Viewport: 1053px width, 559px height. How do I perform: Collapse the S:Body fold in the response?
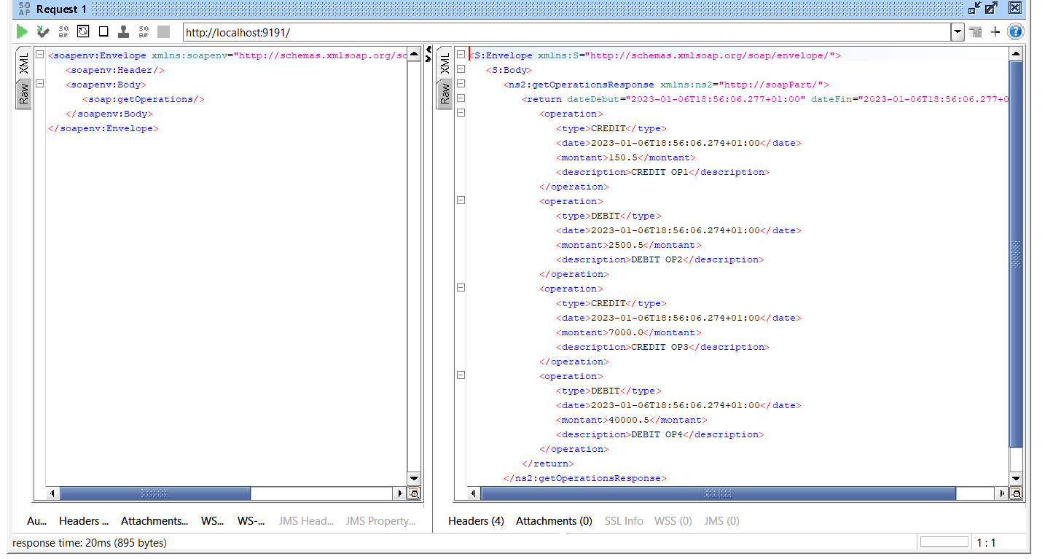click(461, 70)
